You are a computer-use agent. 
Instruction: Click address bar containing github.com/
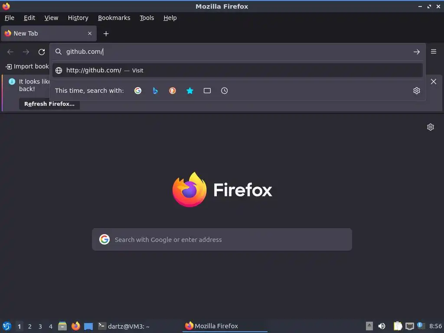(237, 52)
